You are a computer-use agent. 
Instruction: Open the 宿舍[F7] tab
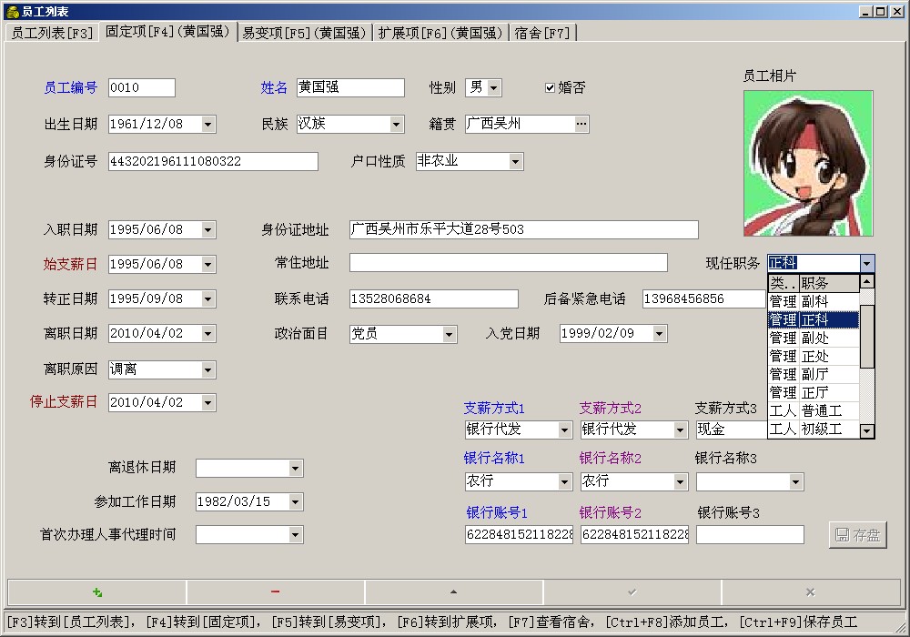click(542, 33)
